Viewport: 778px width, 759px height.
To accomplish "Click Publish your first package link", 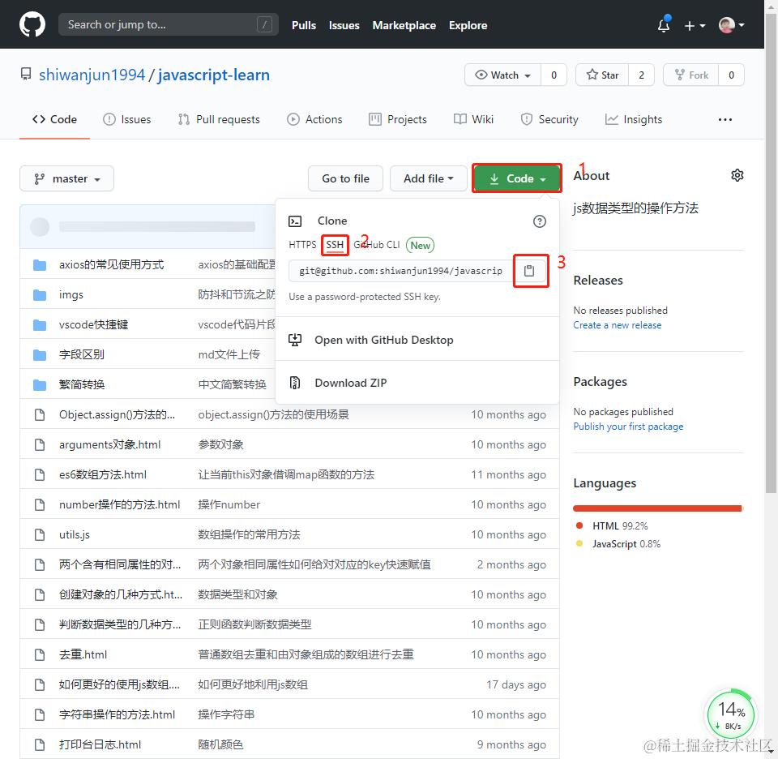I will (x=628, y=427).
